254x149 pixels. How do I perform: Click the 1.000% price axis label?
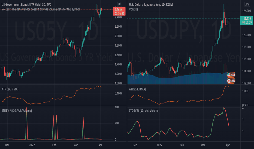click(x=118, y=83)
